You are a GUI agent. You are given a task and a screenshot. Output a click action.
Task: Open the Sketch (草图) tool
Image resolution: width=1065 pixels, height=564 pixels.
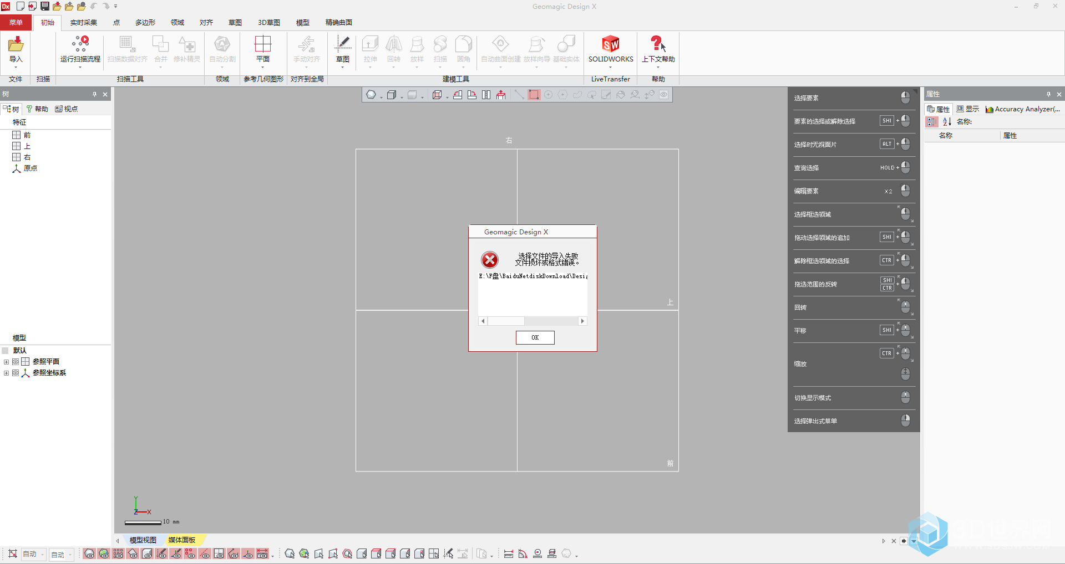[x=343, y=49]
